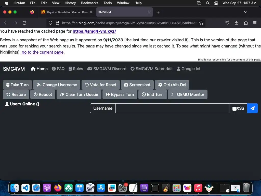Reload the current page
This screenshot has width=261, height=196.
24,23
